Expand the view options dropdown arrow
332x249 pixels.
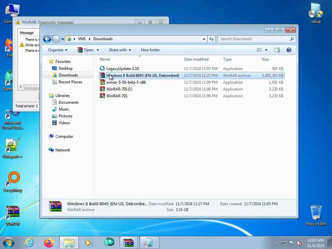tap(267, 50)
